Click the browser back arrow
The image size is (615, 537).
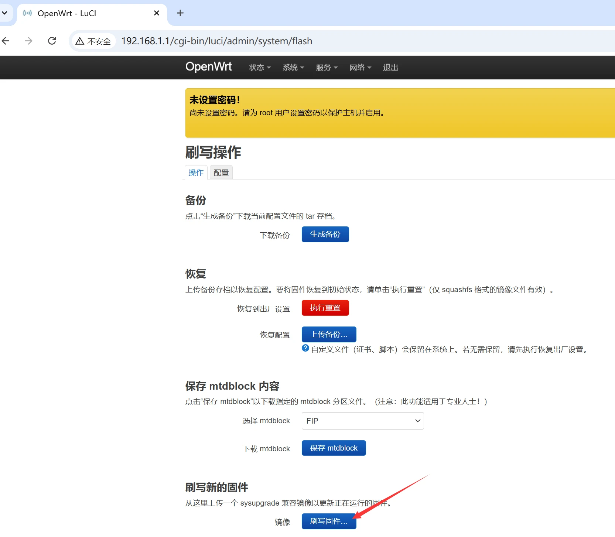point(5,41)
